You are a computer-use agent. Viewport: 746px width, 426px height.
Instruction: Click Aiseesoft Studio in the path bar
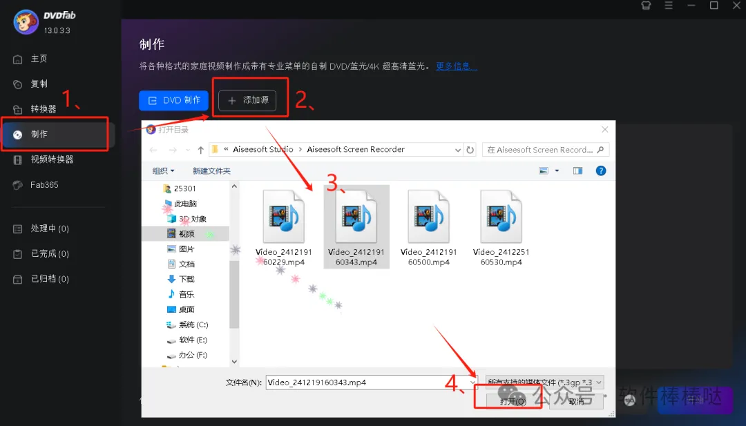[x=263, y=149]
